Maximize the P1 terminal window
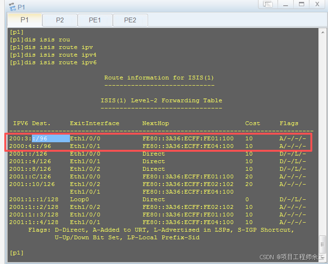Viewport: 328px width, 264px height. 301,4
